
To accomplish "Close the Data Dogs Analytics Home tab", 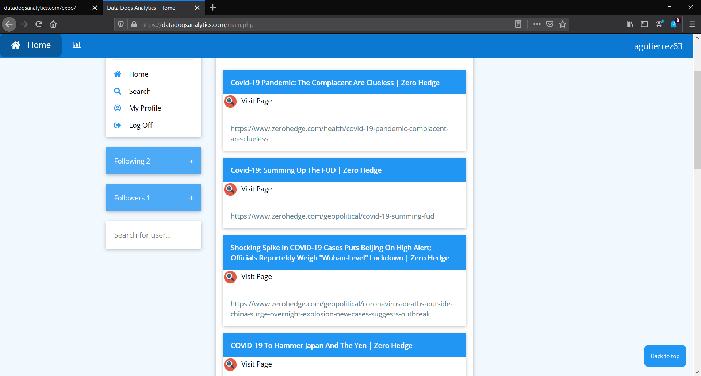I will (197, 8).
